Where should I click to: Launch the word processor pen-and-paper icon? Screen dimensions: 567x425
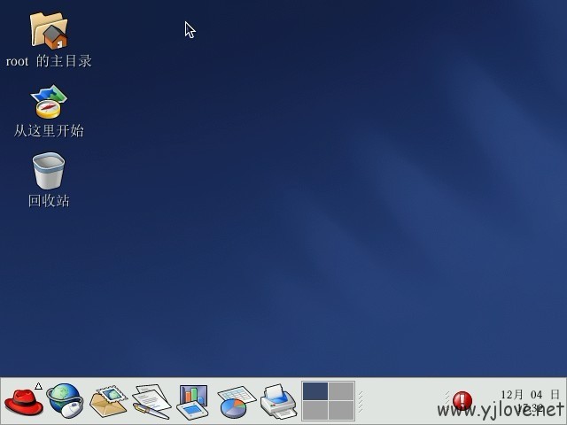click(151, 401)
